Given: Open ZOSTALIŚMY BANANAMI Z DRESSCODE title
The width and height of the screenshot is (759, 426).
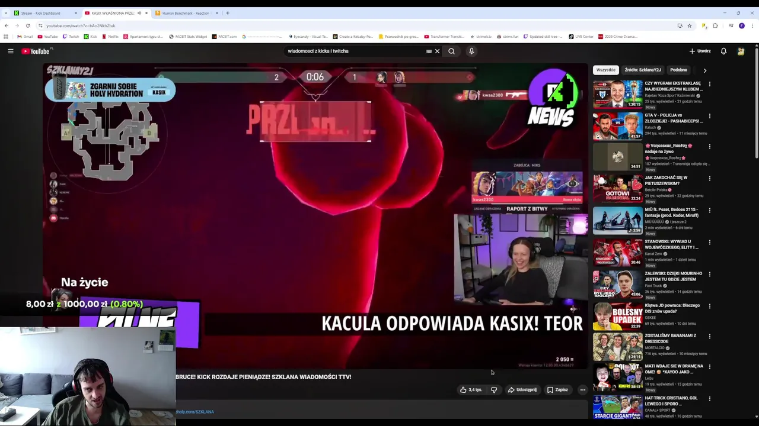Looking at the screenshot, I should point(671,338).
